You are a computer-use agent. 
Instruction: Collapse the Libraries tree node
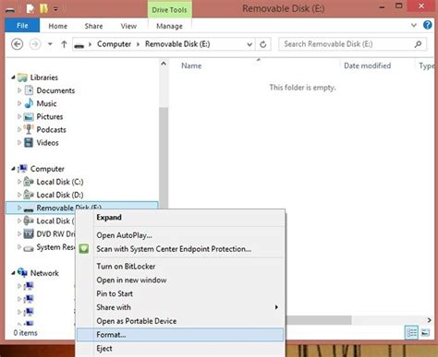pos(13,77)
